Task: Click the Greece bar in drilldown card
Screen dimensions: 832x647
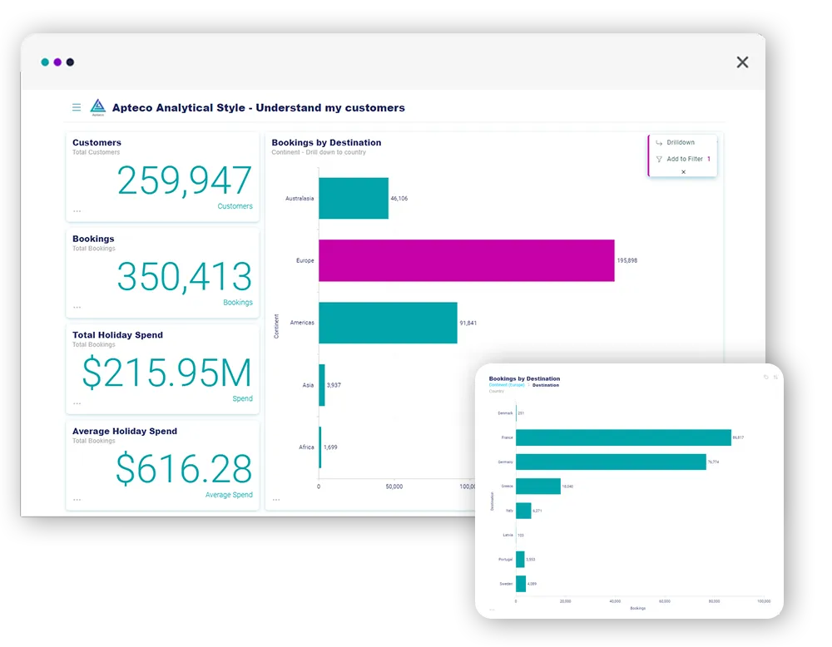Action: [538, 486]
